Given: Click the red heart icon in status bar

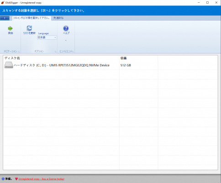Looking at the screenshot, I should coord(16,179).
